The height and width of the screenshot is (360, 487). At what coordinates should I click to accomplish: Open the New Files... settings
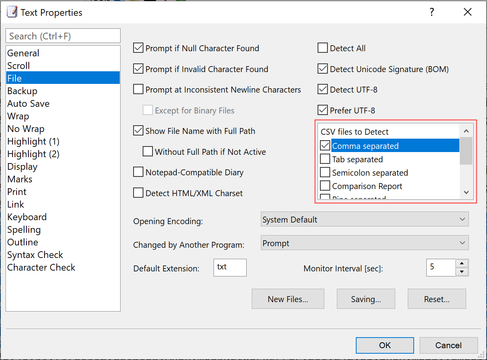click(288, 299)
